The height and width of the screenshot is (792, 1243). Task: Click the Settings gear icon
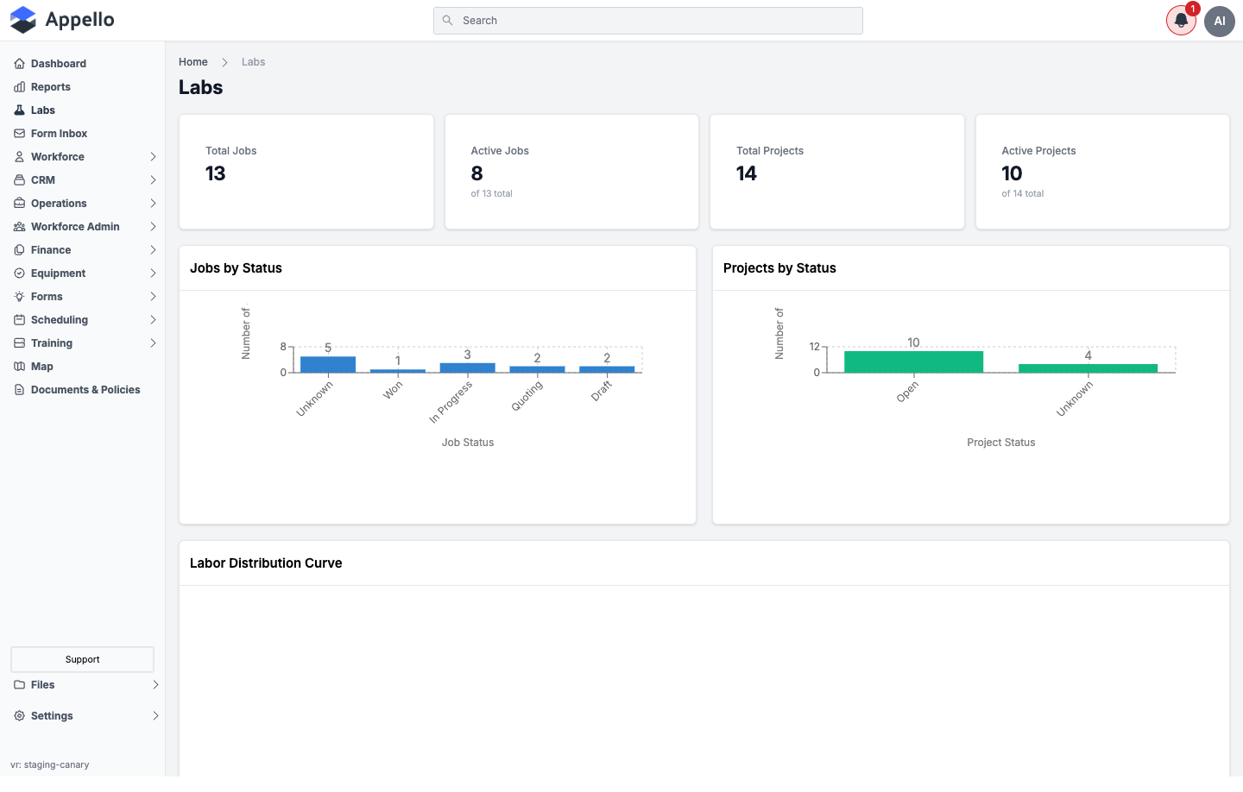[19, 716]
